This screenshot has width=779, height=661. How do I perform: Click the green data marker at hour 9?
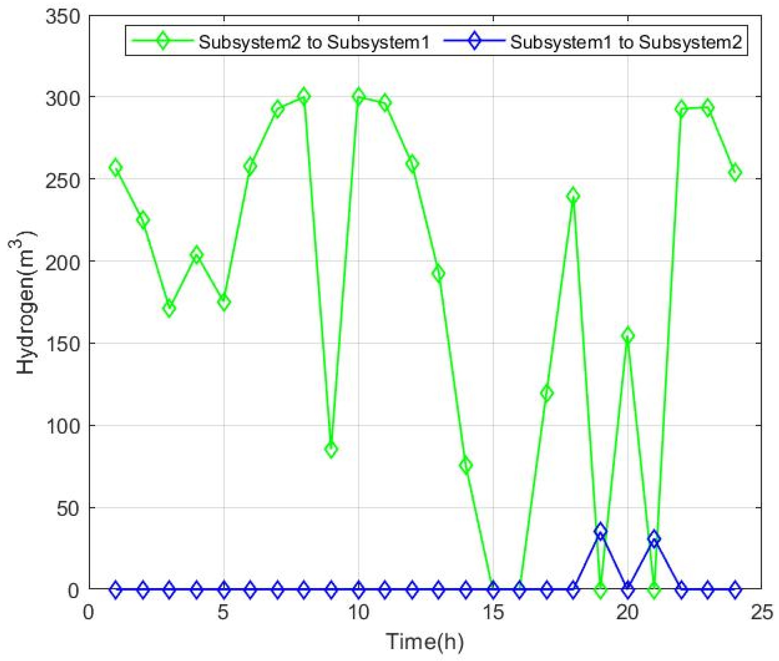331,449
